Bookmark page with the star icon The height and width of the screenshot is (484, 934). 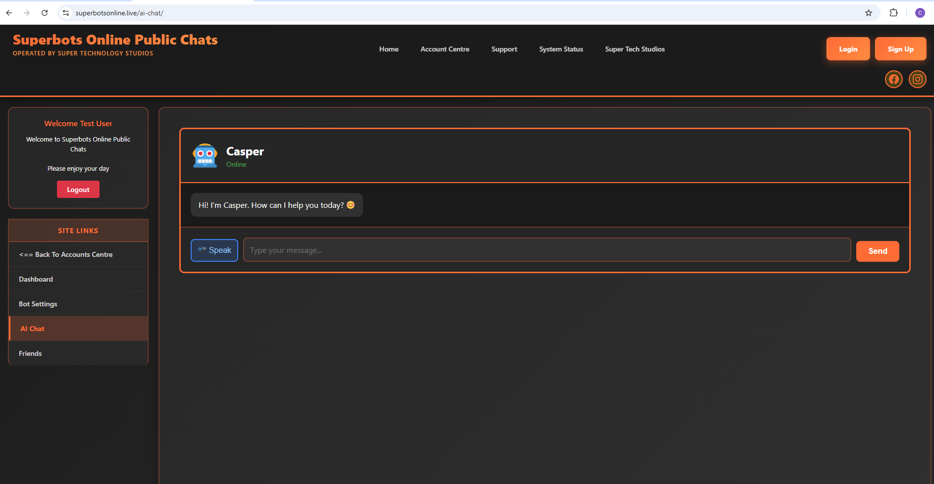tap(868, 13)
